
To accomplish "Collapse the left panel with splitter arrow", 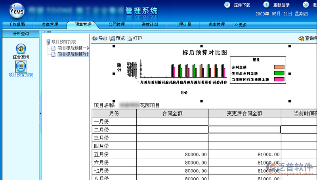I will [40, 114].
